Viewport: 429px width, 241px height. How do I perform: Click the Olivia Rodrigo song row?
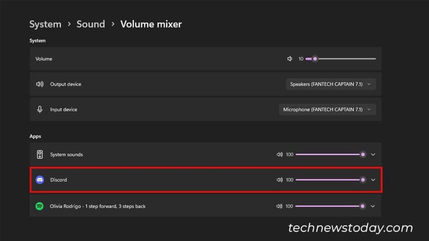[x=147, y=206]
